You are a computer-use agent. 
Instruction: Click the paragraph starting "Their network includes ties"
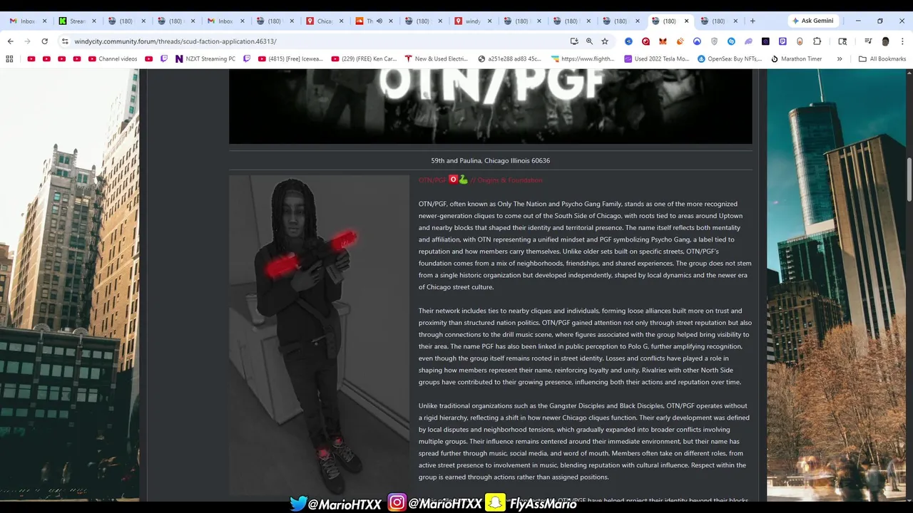click(x=585, y=346)
